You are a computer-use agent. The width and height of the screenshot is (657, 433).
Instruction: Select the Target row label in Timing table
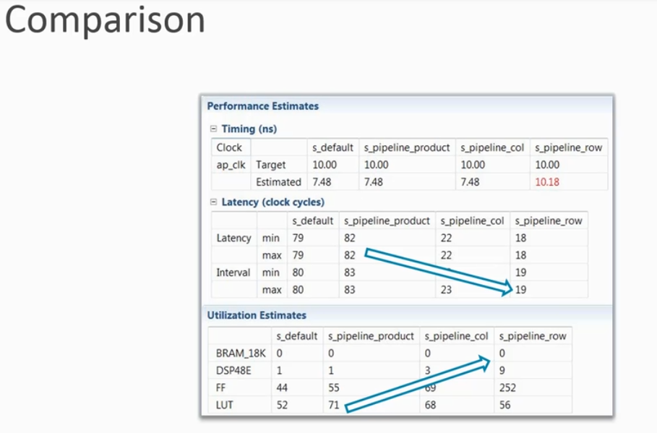(x=270, y=165)
